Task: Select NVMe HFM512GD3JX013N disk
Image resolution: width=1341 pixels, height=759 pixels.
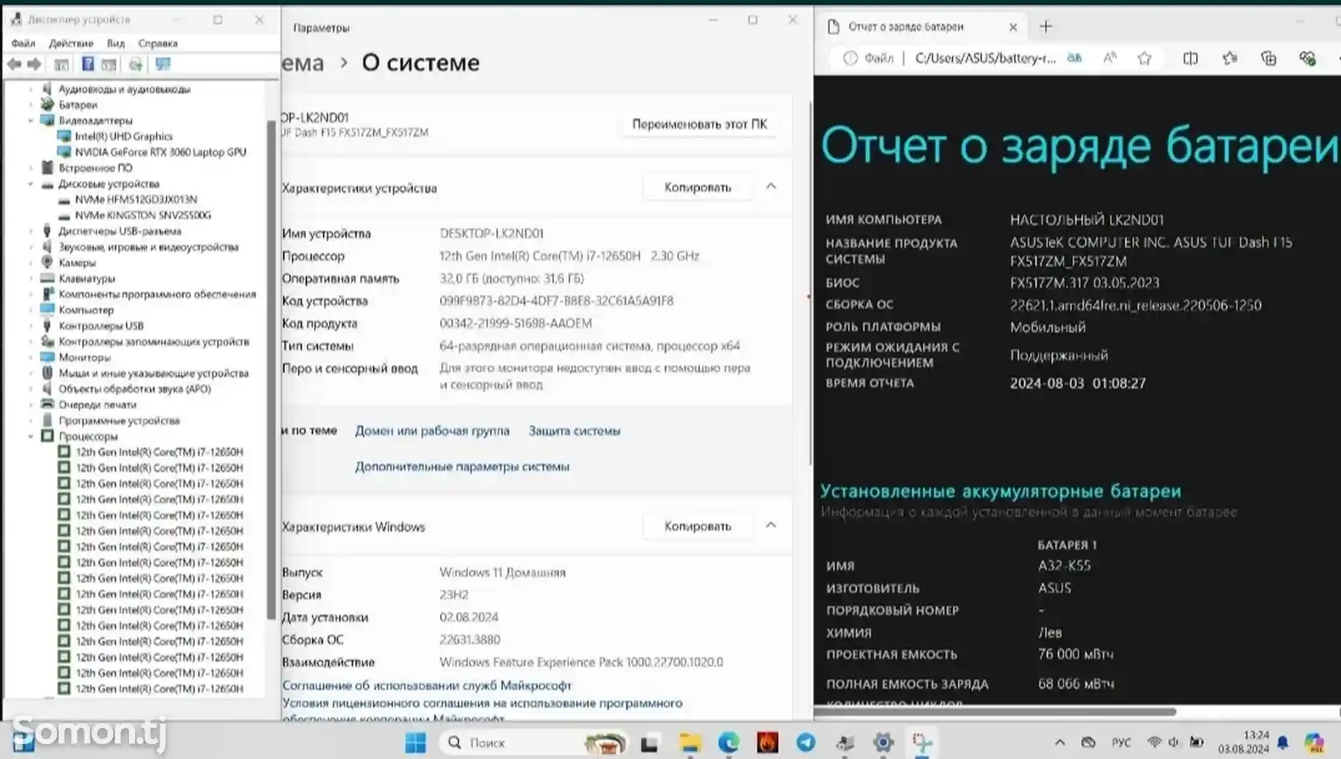Action: 136,199
